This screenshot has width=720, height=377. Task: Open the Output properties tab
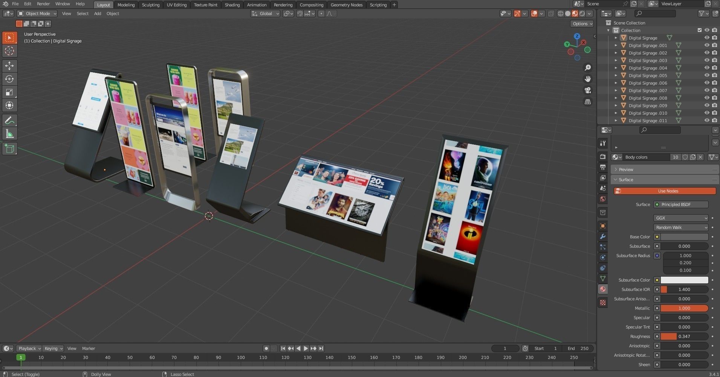coord(603,167)
